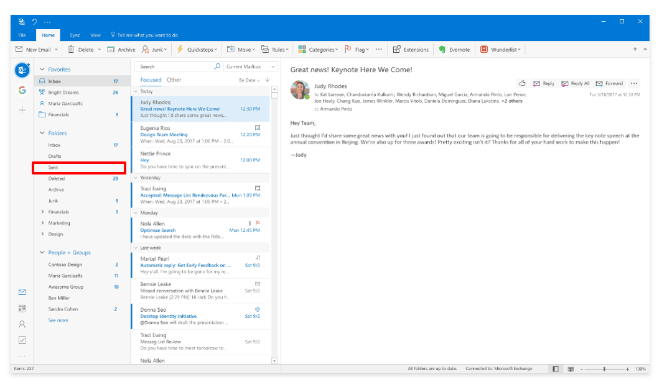The width and height of the screenshot is (662, 385).
Task: Open the Evernote add-in
Action: click(455, 49)
